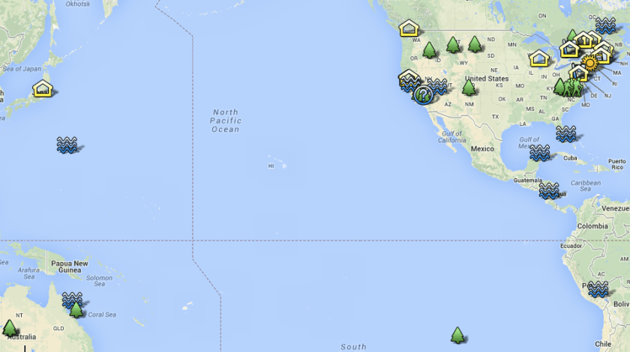Click the tree marker left of ND
This screenshot has width=630, height=352.
(x=475, y=43)
